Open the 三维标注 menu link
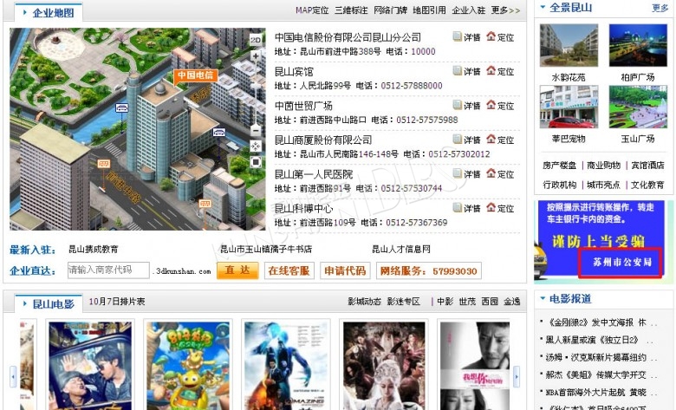Image resolution: width=676 pixels, height=410 pixels. [351, 10]
